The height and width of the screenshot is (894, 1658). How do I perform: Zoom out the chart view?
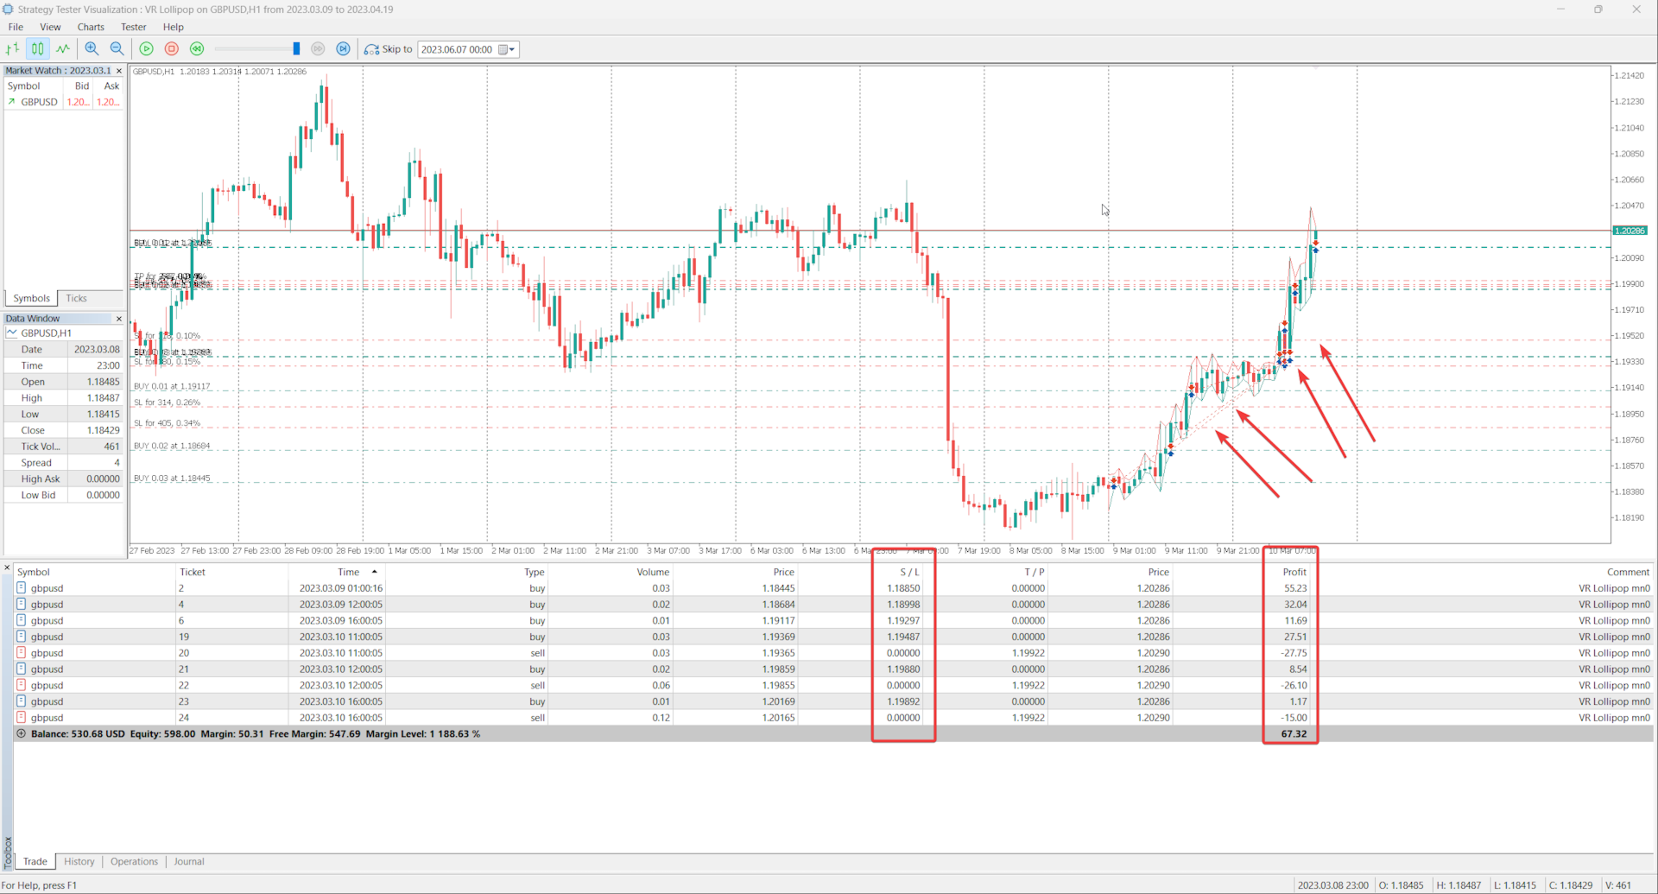[117, 49]
